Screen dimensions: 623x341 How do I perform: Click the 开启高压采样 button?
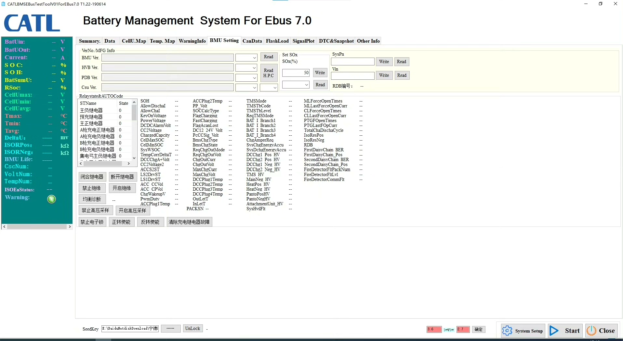133,211
